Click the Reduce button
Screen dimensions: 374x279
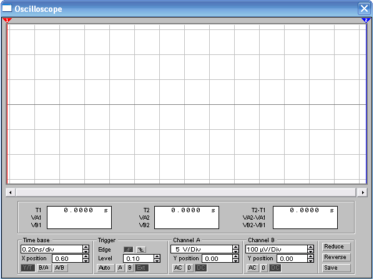tap(337, 247)
